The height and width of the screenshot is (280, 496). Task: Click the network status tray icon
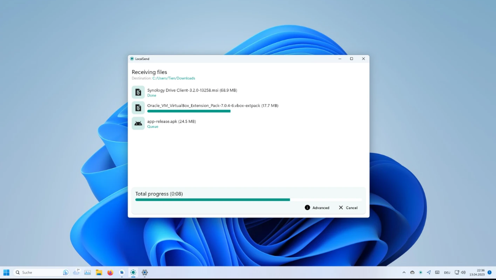(457, 272)
